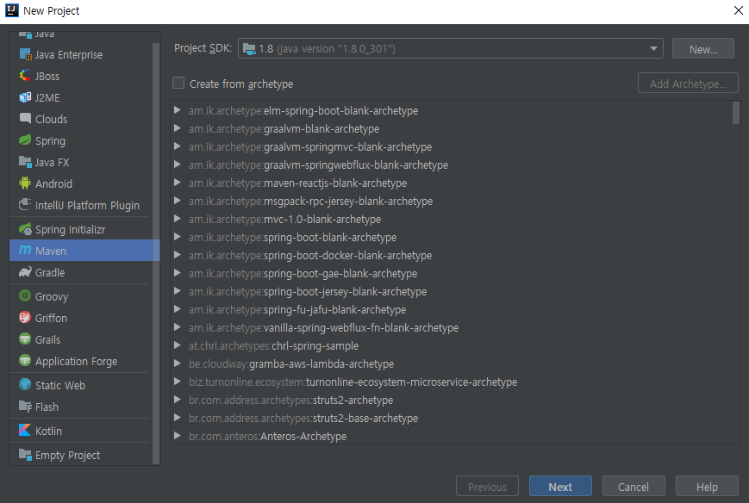Viewport: 749px width, 503px height.
Task: Click the IntelliJ Platform Plugin icon
Action: click(25, 205)
